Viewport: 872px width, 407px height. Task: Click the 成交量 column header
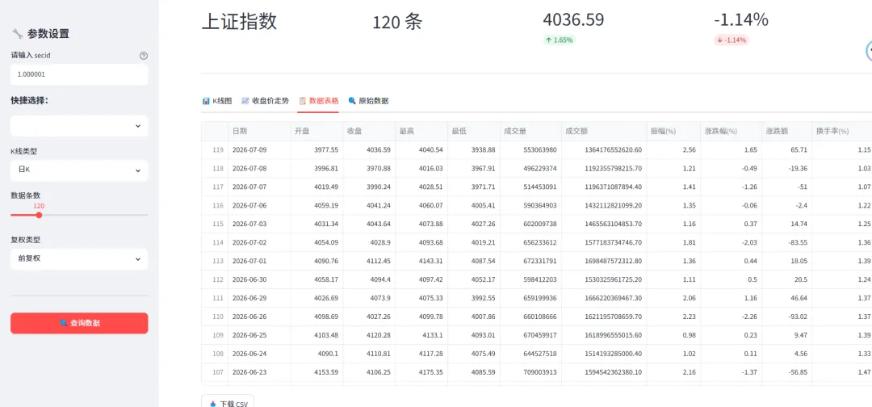(x=530, y=132)
